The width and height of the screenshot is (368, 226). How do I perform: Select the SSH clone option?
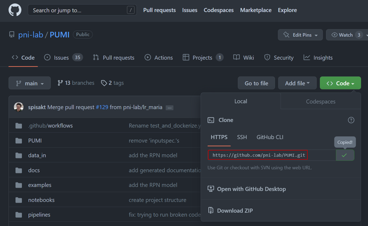[242, 137]
